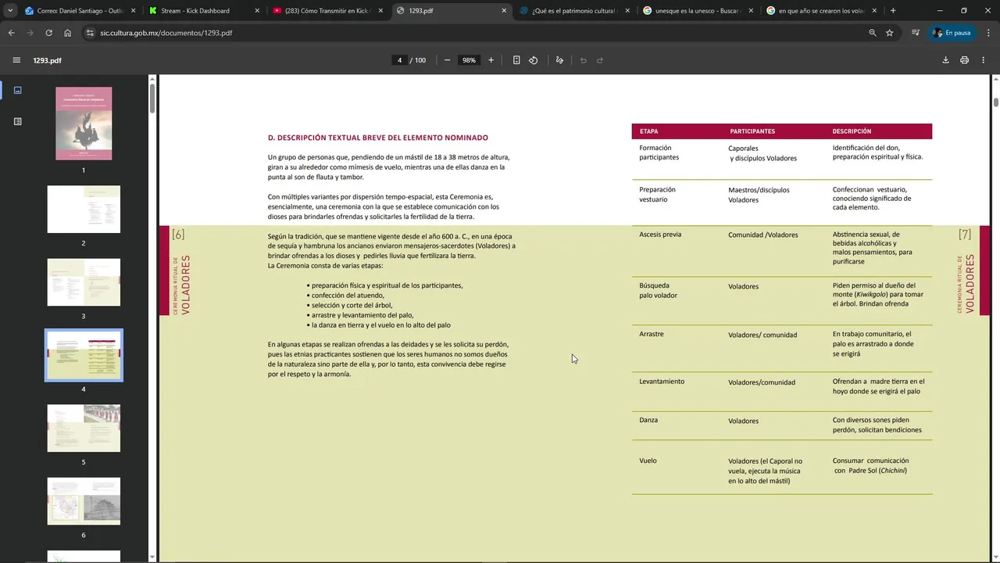
Task: Click the fit to page icon
Action: pos(516,60)
